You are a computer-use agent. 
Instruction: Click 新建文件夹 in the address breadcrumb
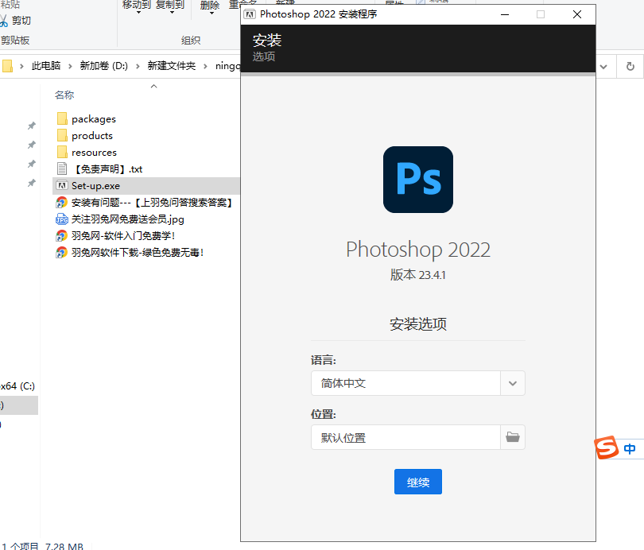pyautogui.click(x=171, y=66)
